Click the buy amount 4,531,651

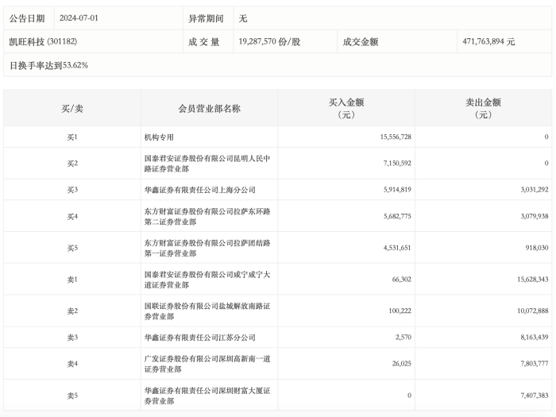[x=397, y=248]
